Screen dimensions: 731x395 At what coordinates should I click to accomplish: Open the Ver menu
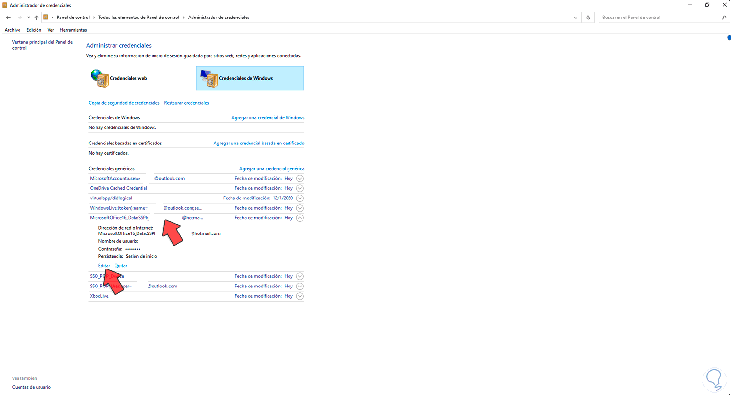tap(51, 30)
